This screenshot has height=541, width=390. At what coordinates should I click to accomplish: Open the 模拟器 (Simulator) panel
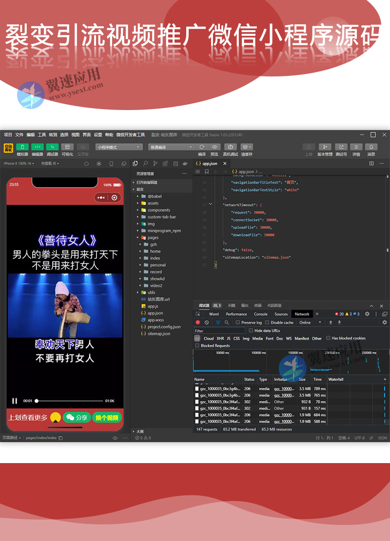(x=22, y=147)
